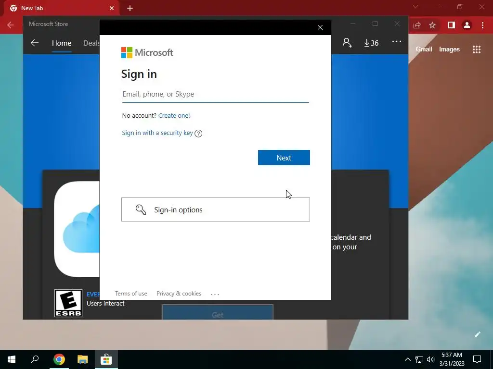Bookmark this page with the star icon
493x369 pixels.
(x=432, y=25)
